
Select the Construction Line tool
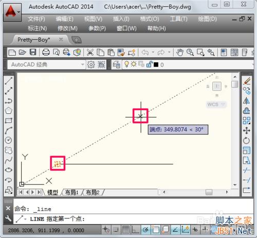8,91
